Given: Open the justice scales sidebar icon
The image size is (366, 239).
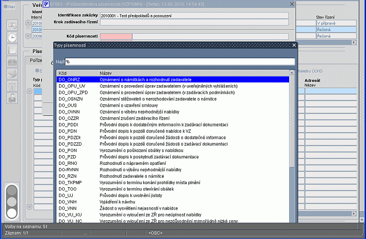Looking at the screenshot, I should (12, 86).
